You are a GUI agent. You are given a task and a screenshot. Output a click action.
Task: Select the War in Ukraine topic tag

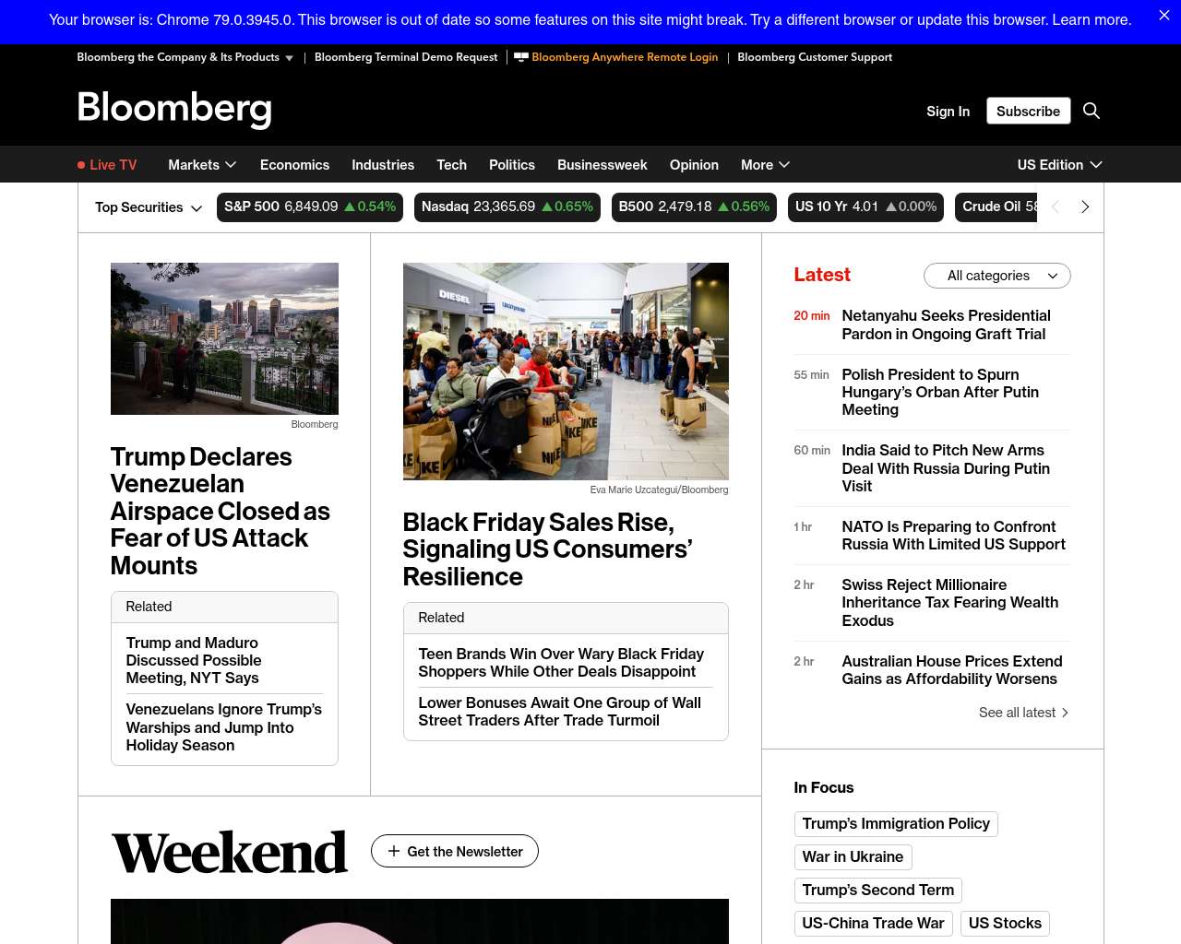(853, 857)
